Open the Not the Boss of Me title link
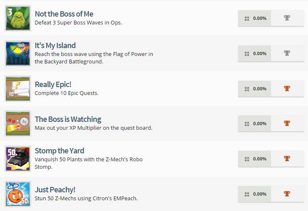 click(x=64, y=14)
